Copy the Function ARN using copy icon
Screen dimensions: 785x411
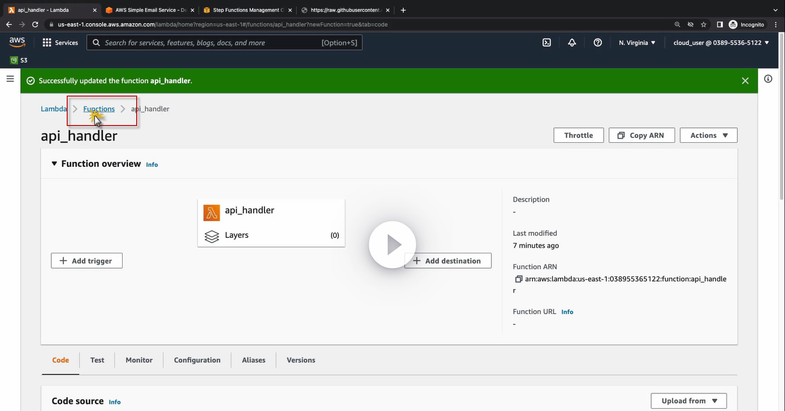pos(518,279)
